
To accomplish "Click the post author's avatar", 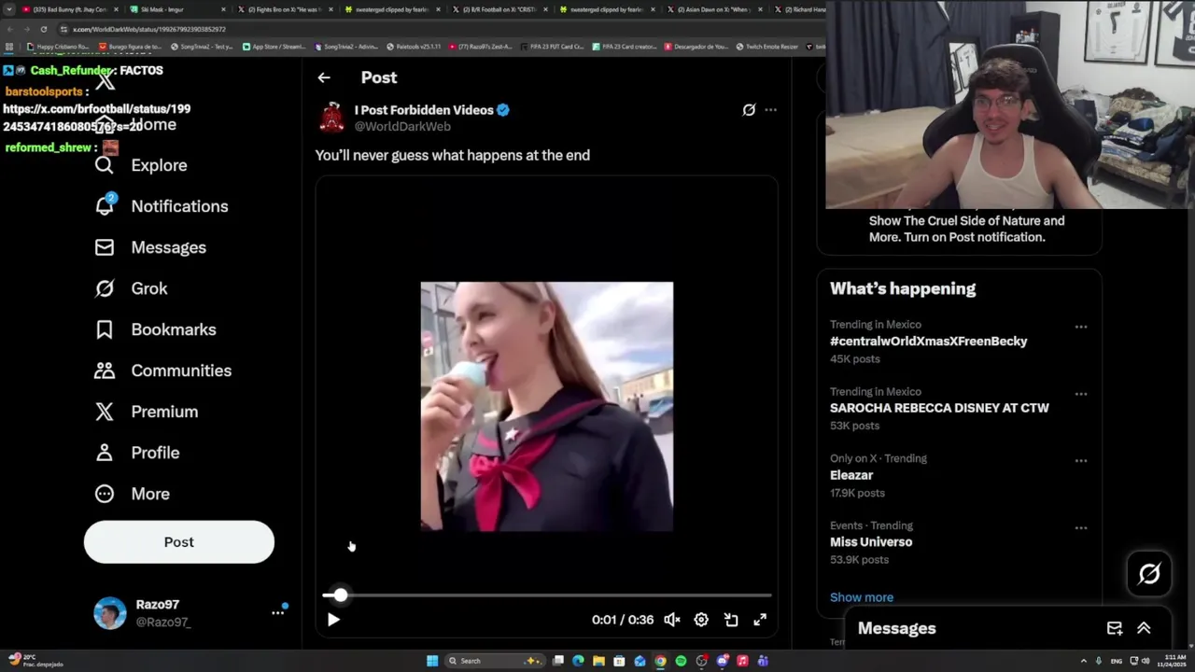I will coord(331,119).
